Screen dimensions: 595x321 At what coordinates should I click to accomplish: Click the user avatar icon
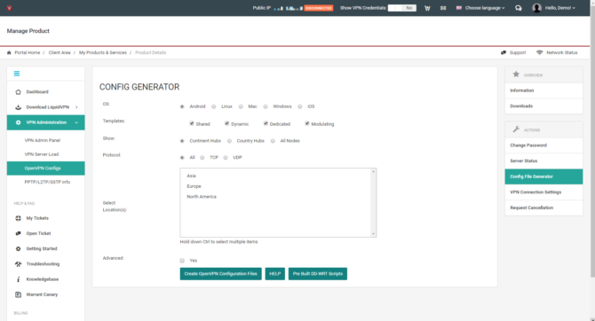pyautogui.click(x=536, y=8)
